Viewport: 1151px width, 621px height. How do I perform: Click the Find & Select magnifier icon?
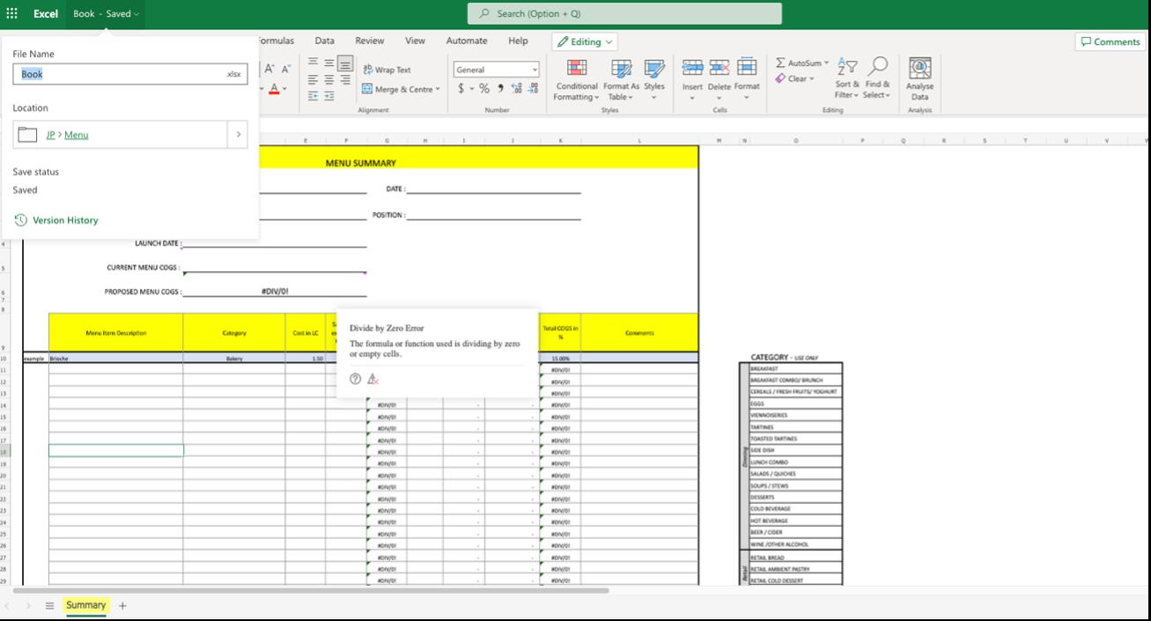coord(877,67)
